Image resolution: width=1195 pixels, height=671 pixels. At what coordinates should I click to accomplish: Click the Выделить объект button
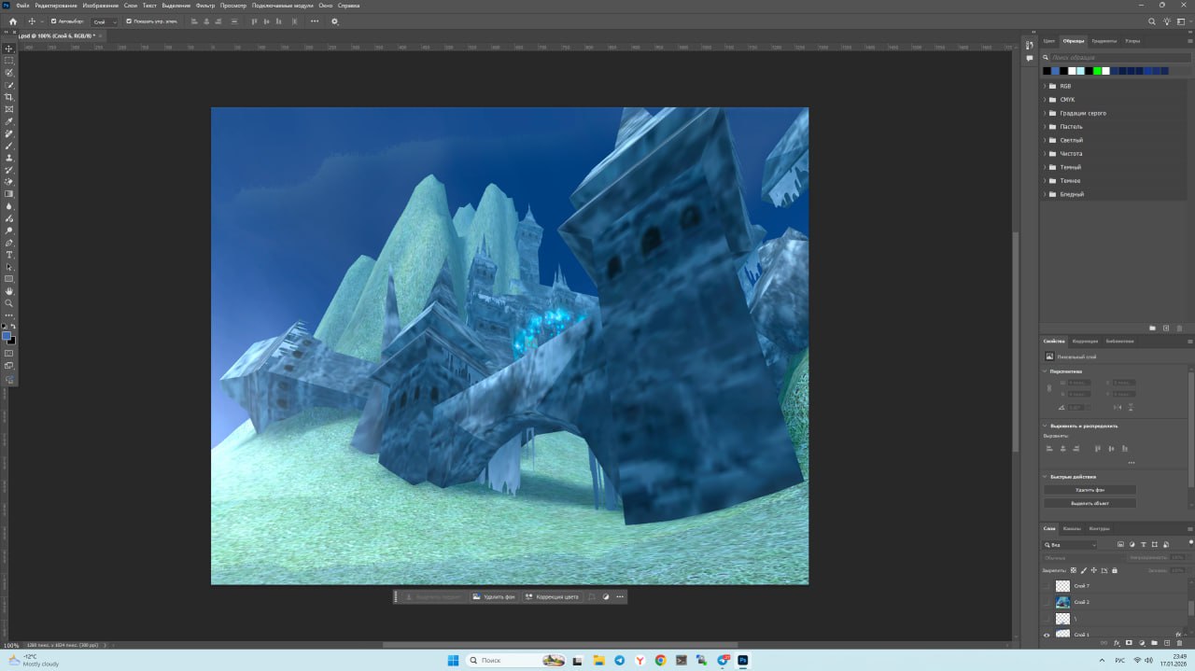tap(1090, 503)
